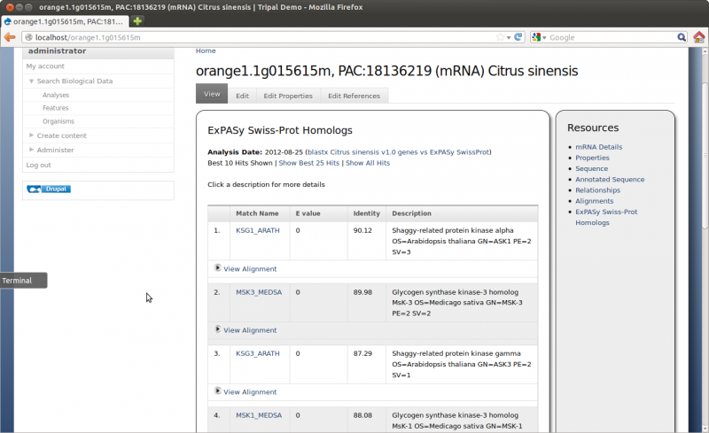Click the identity value 87.29
Image resolution: width=709 pixels, height=433 pixels.
(362, 353)
